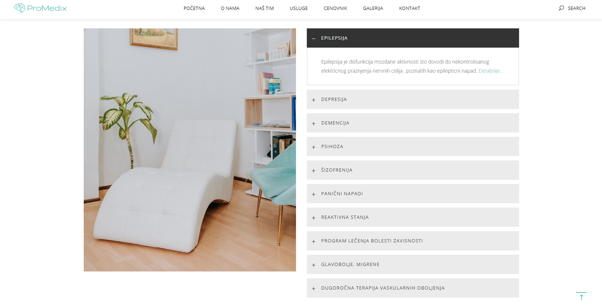Open the Kontakt page link
Image resolution: width=602 pixels, height=307 pixels.
[409, 8]
